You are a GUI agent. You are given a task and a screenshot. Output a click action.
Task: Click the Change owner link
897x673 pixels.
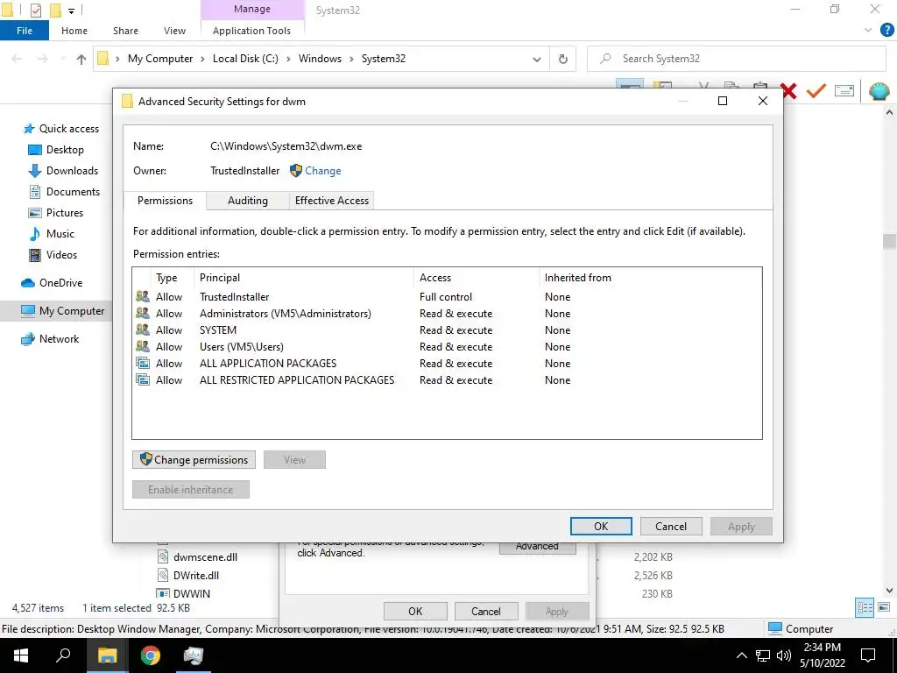[x=322, y=171]
